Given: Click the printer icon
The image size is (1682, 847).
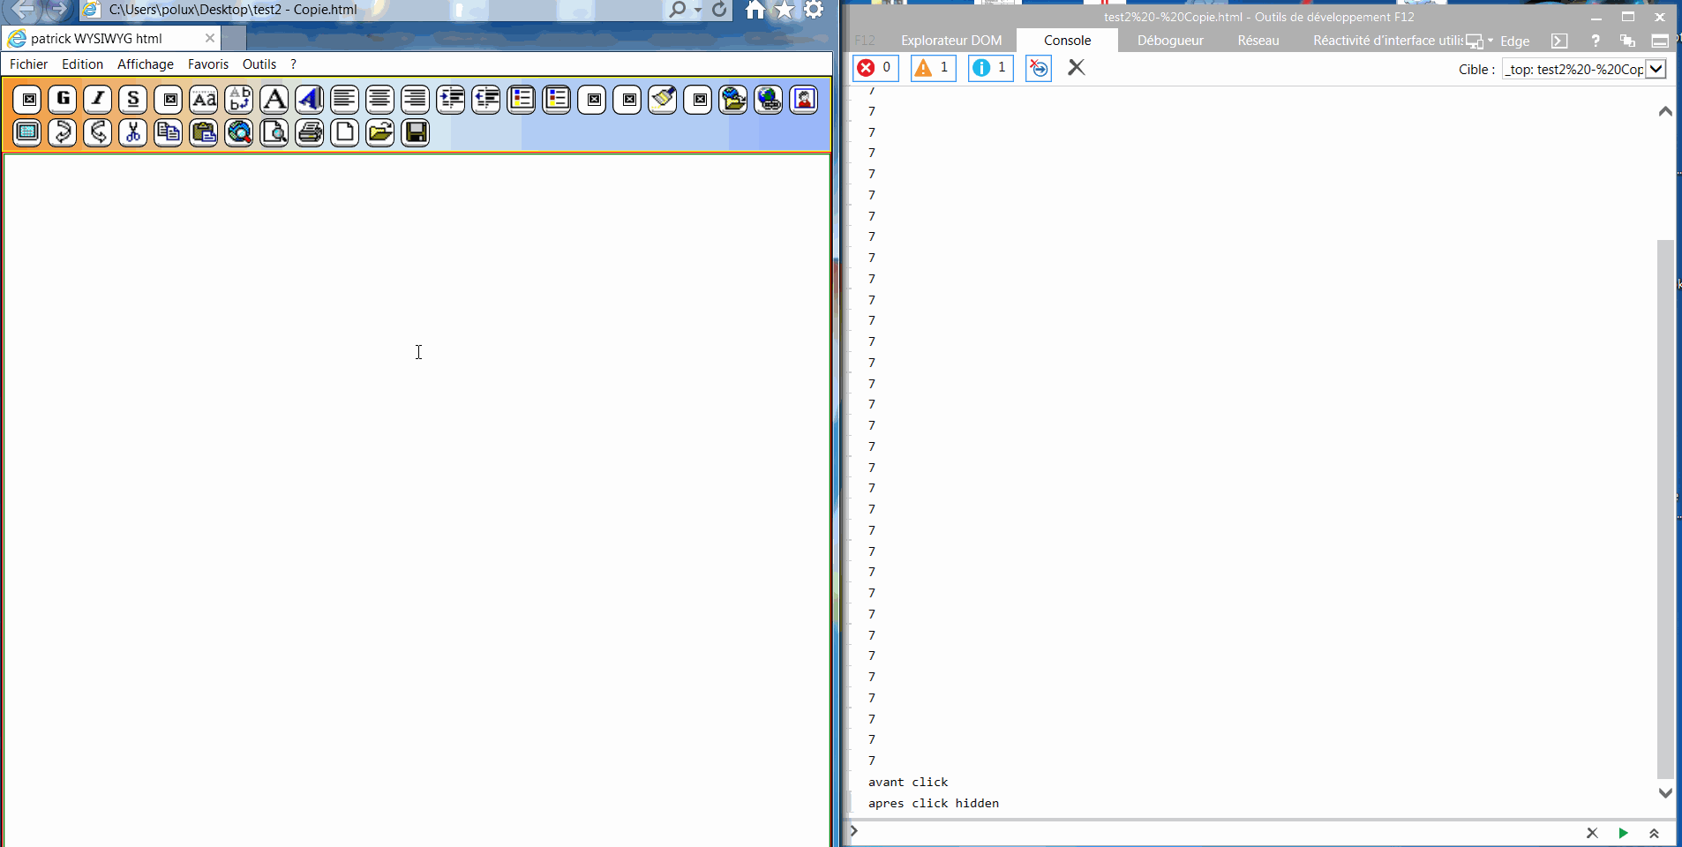Looking at the screenshot, I should click(310, 132).
